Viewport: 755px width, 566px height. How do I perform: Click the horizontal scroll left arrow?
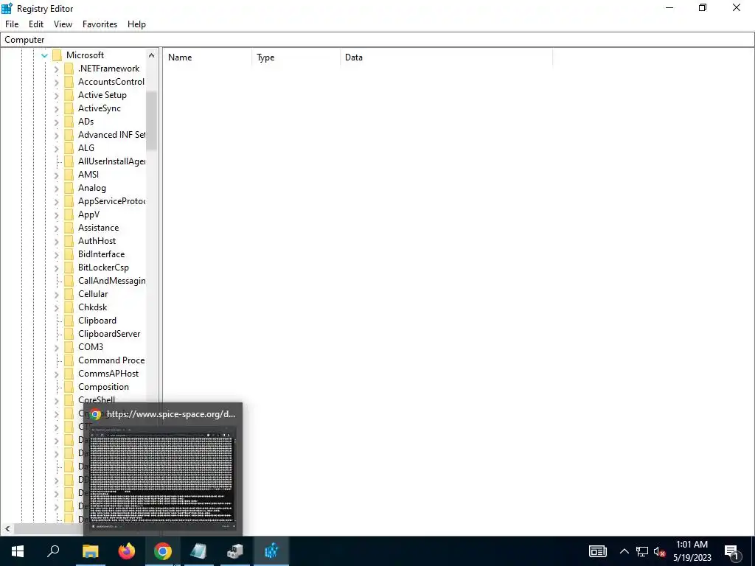pyautogui.click(x=7, y=528)
